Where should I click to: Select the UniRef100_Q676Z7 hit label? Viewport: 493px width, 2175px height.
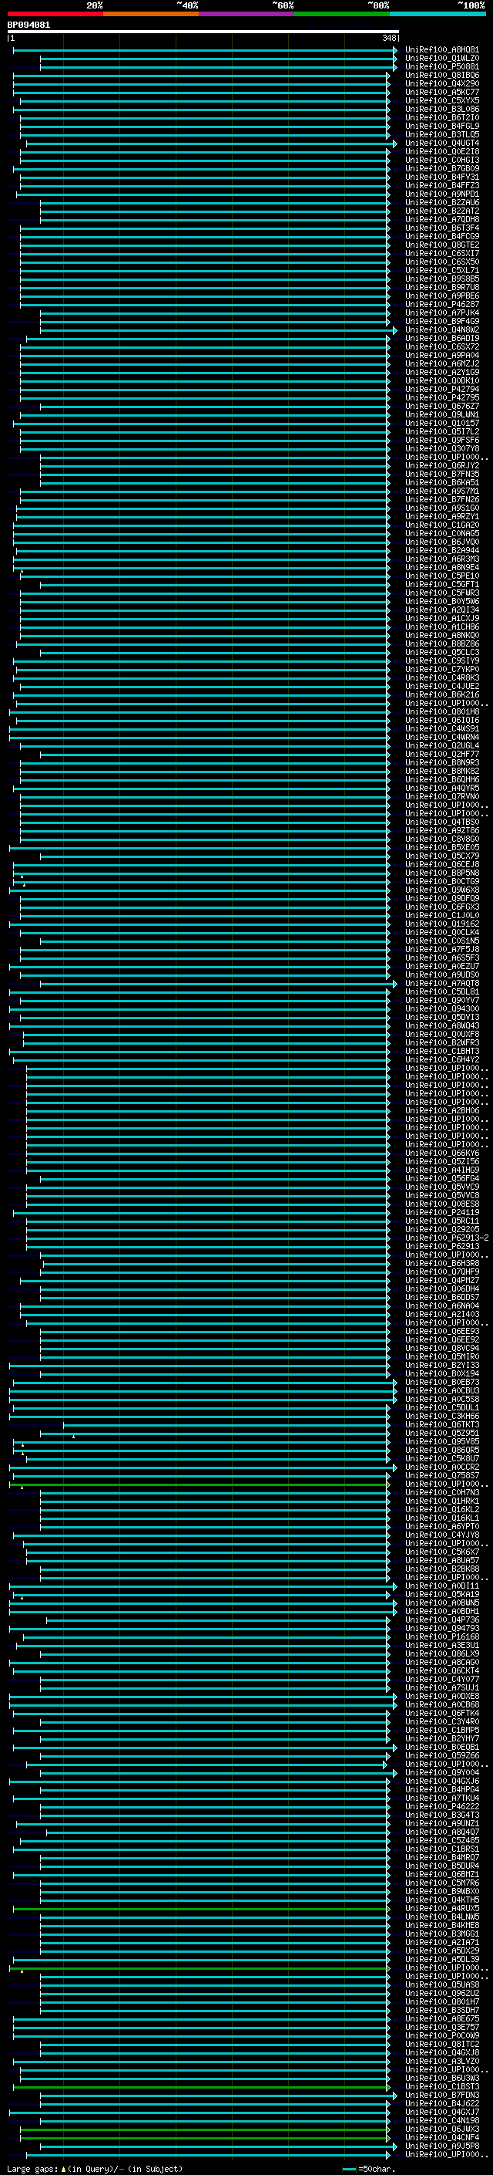(441, 406)
